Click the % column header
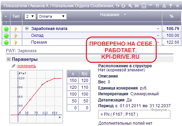 [171, 16]
